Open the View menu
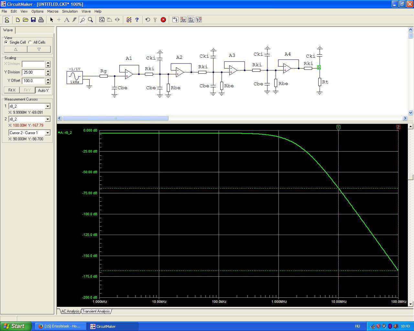The image size is (414, 331). coord(24,11)
